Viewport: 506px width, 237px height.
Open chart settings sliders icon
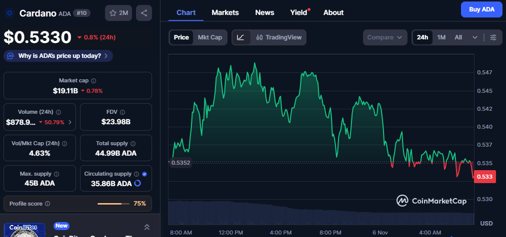pyautogui.click(x=493, y=37)
